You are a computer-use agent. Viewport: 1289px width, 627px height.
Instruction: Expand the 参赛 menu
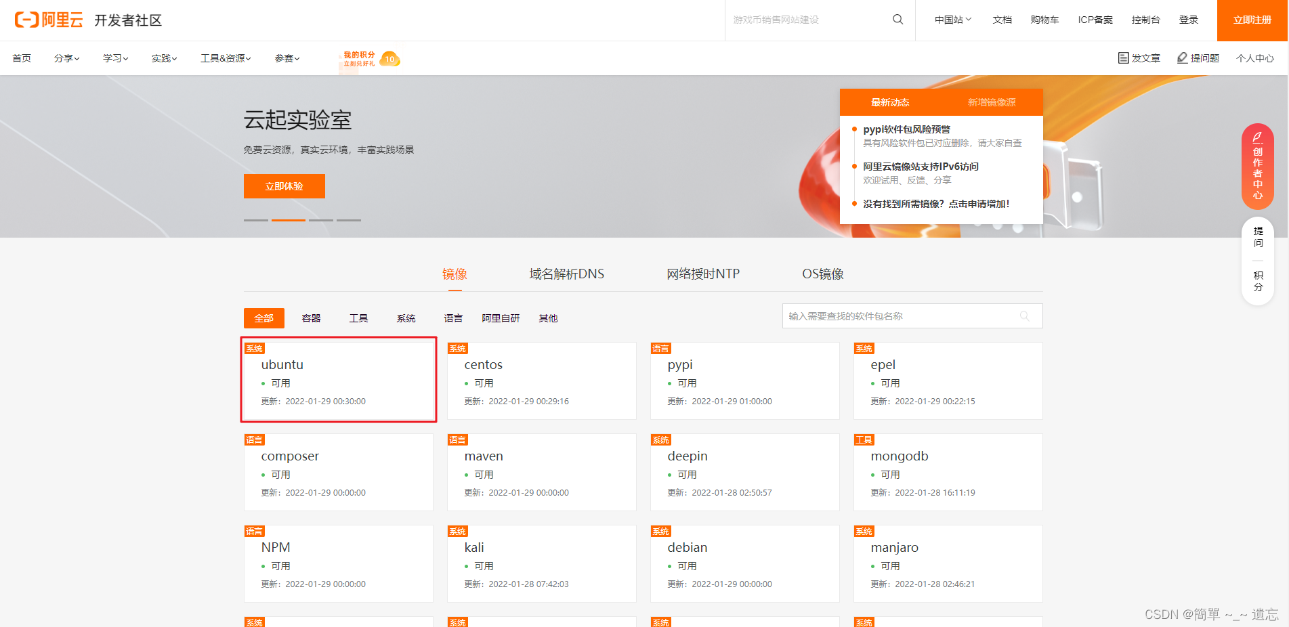pos(287,58)
